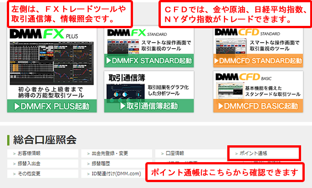Open 口座情報 link

pos(191,153)
